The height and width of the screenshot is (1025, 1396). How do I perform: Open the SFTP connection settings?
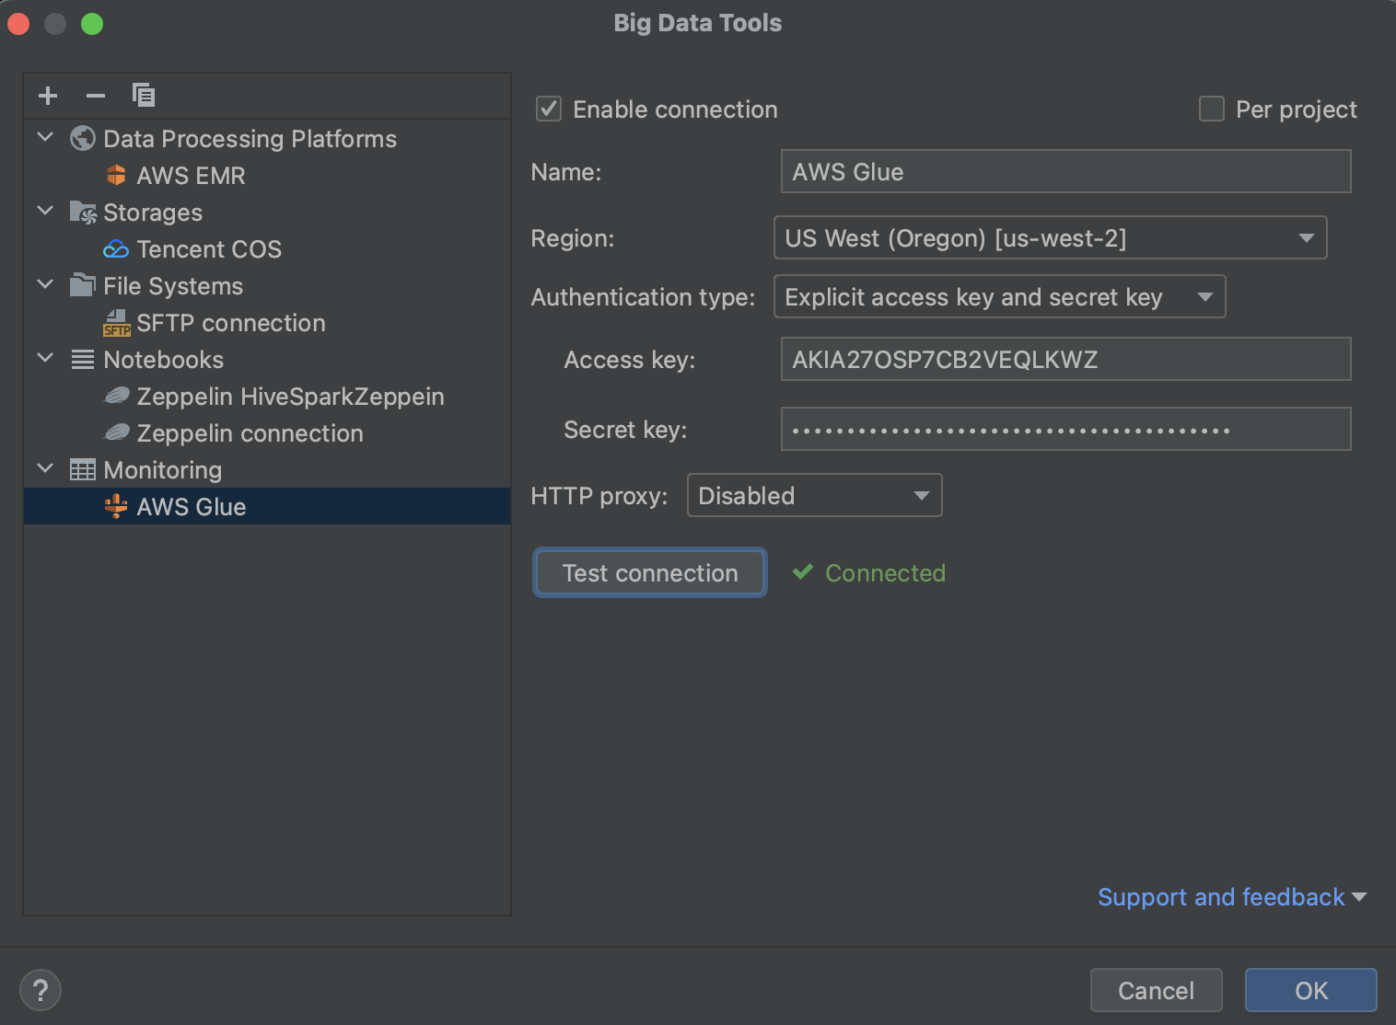click(230, 323)
